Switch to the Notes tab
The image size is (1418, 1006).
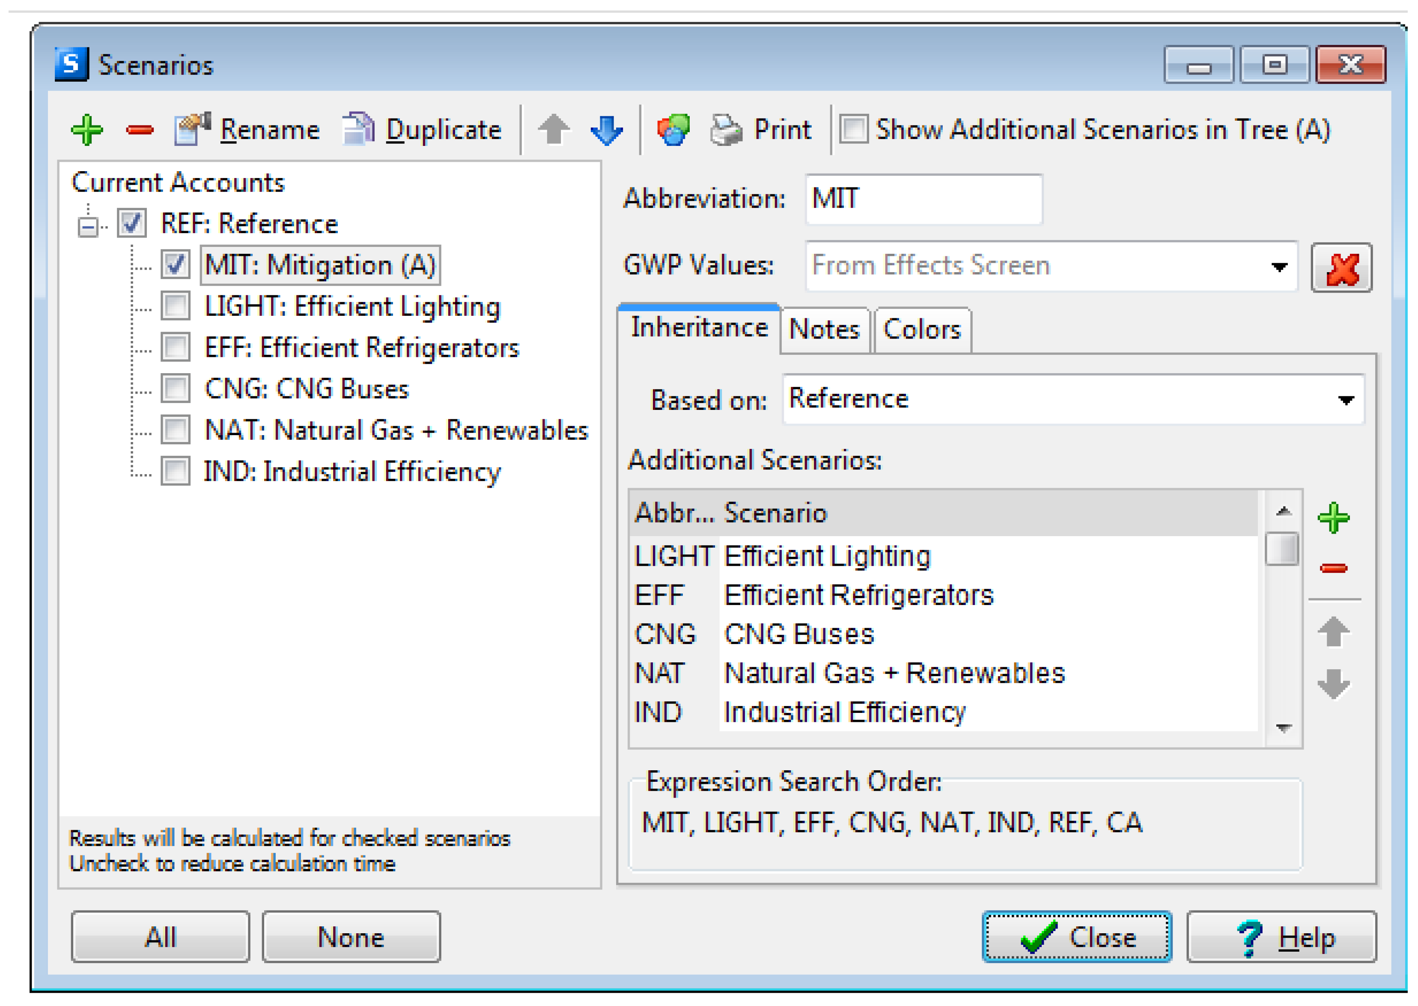point(824,329)
